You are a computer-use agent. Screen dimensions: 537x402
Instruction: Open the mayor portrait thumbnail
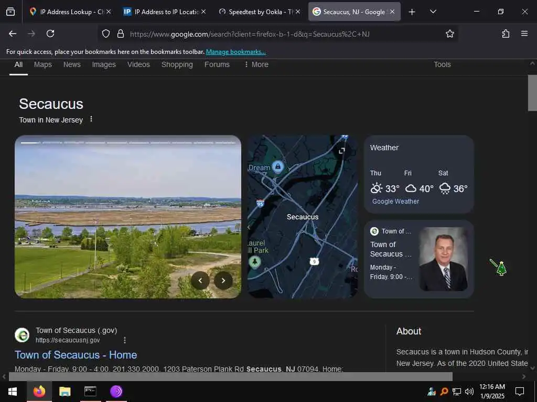(444, 259)
